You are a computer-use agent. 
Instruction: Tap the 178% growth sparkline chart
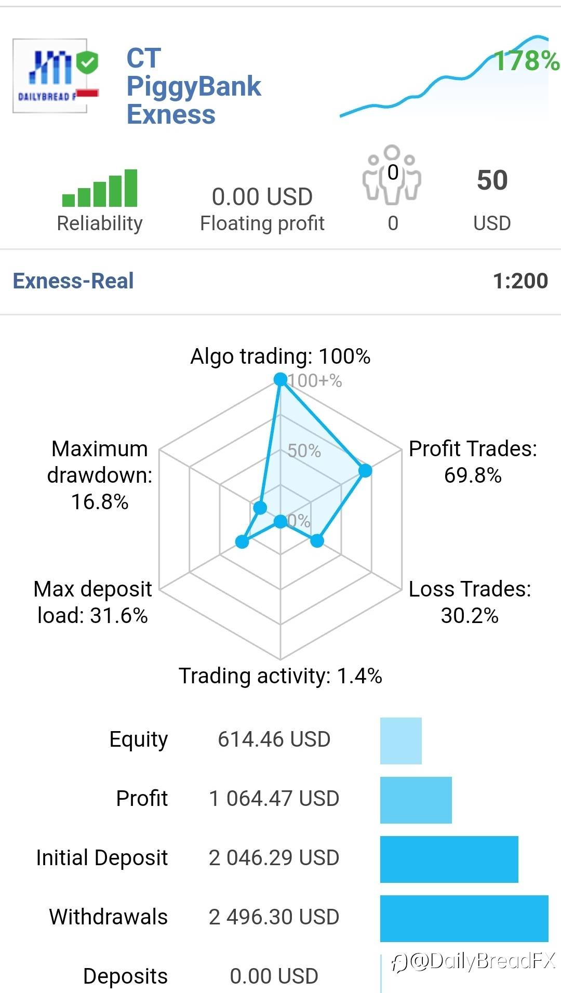pos(445,77)
